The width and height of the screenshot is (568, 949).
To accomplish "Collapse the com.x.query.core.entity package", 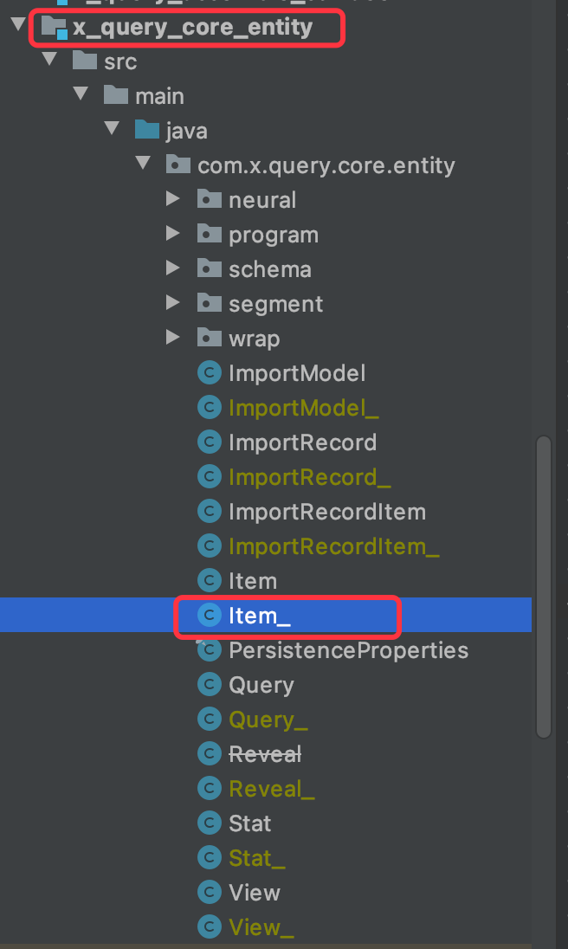I will 143,165.
